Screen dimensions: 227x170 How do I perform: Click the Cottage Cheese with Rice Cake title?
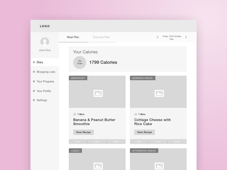152,122
